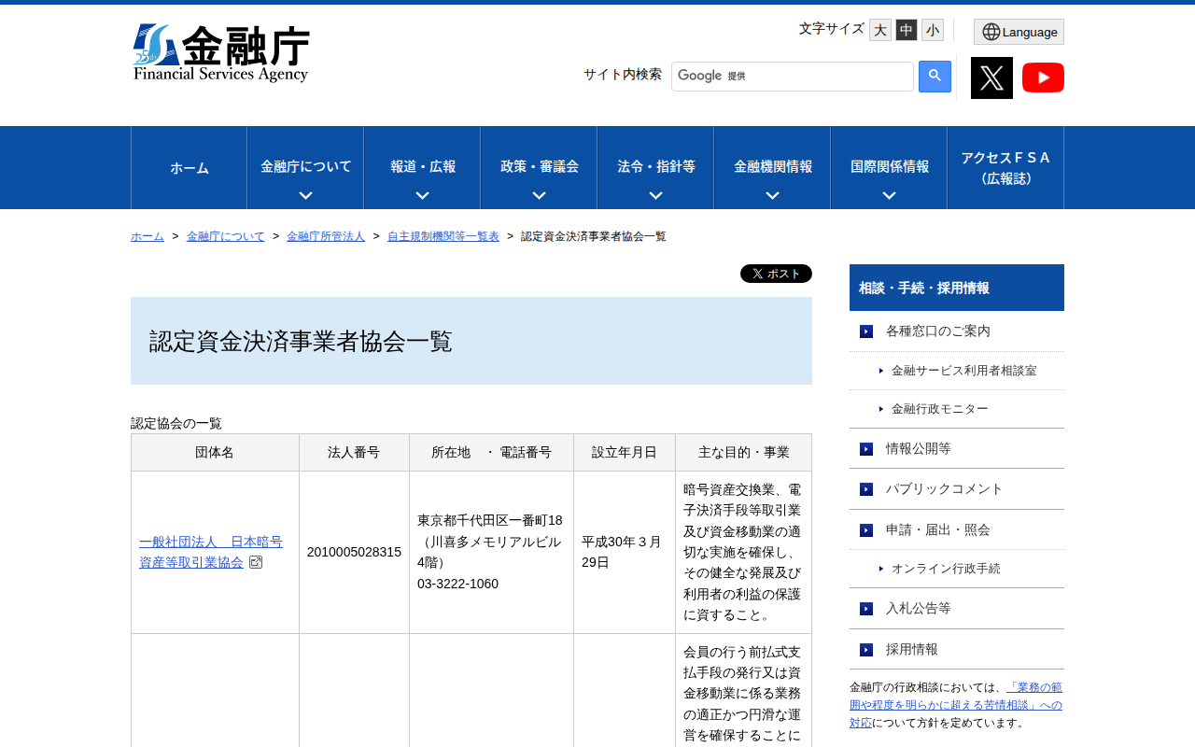1195x747 pixels.
Task: Open アクセスFSA (広報誌) menu item
Action: coord(1005,168)
